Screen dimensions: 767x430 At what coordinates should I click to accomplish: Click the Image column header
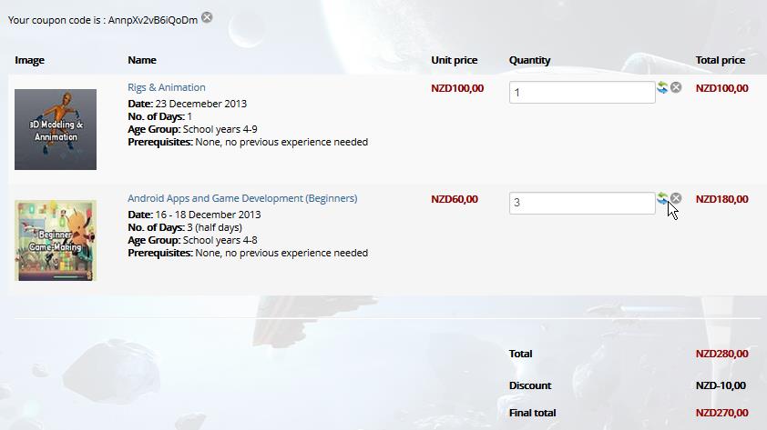[30, 60]
